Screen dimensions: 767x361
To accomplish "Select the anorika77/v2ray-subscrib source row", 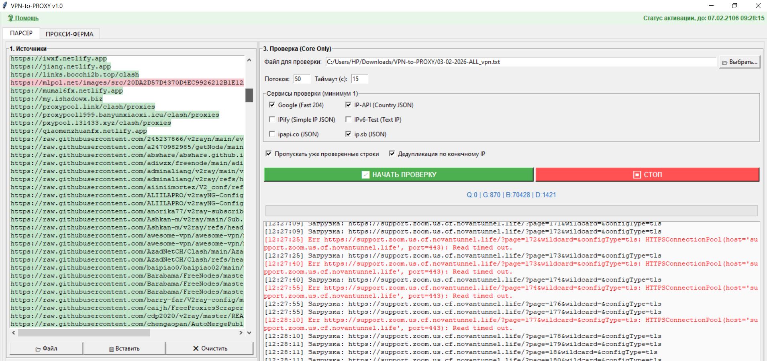I will tap(127, 211).
